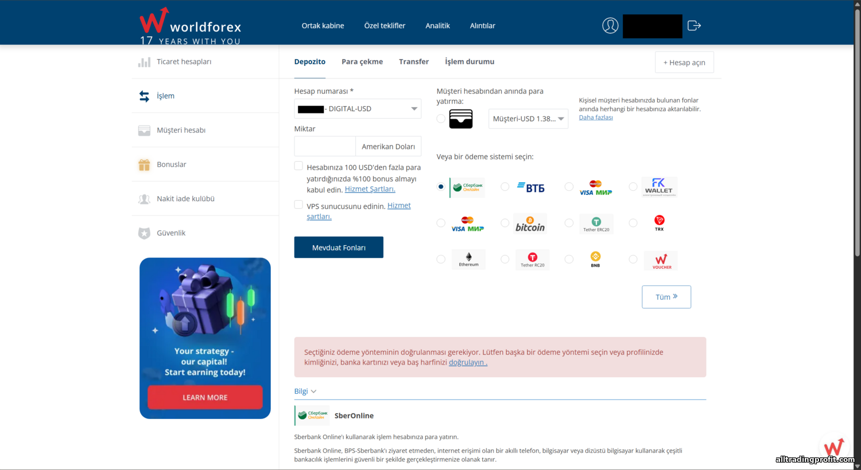Enable the 100% bonus acceptance checkbox

point(298,166)
